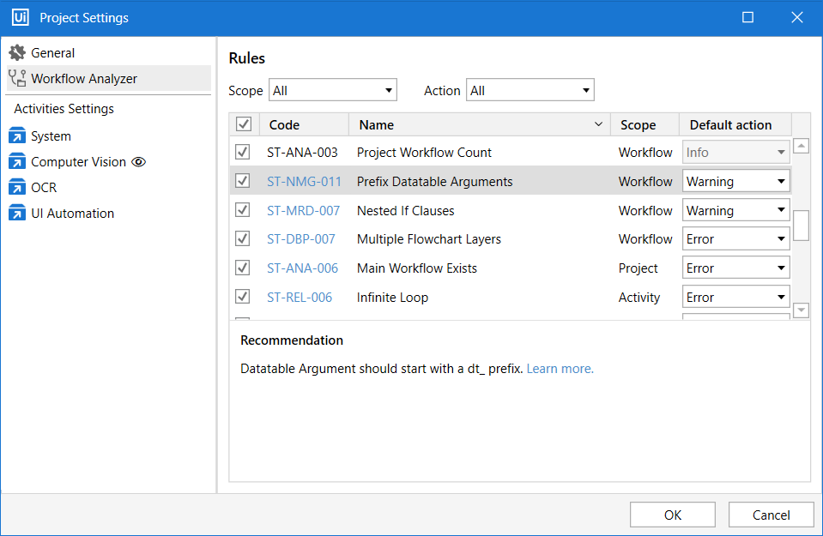Open System activities settings icon

[x=17, y=136]
